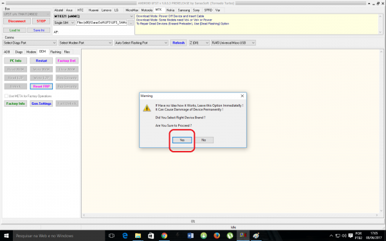Viewport: 386px width, 241px height.
Task: Open the Windows Store taskbar icon
Action: 151,236
